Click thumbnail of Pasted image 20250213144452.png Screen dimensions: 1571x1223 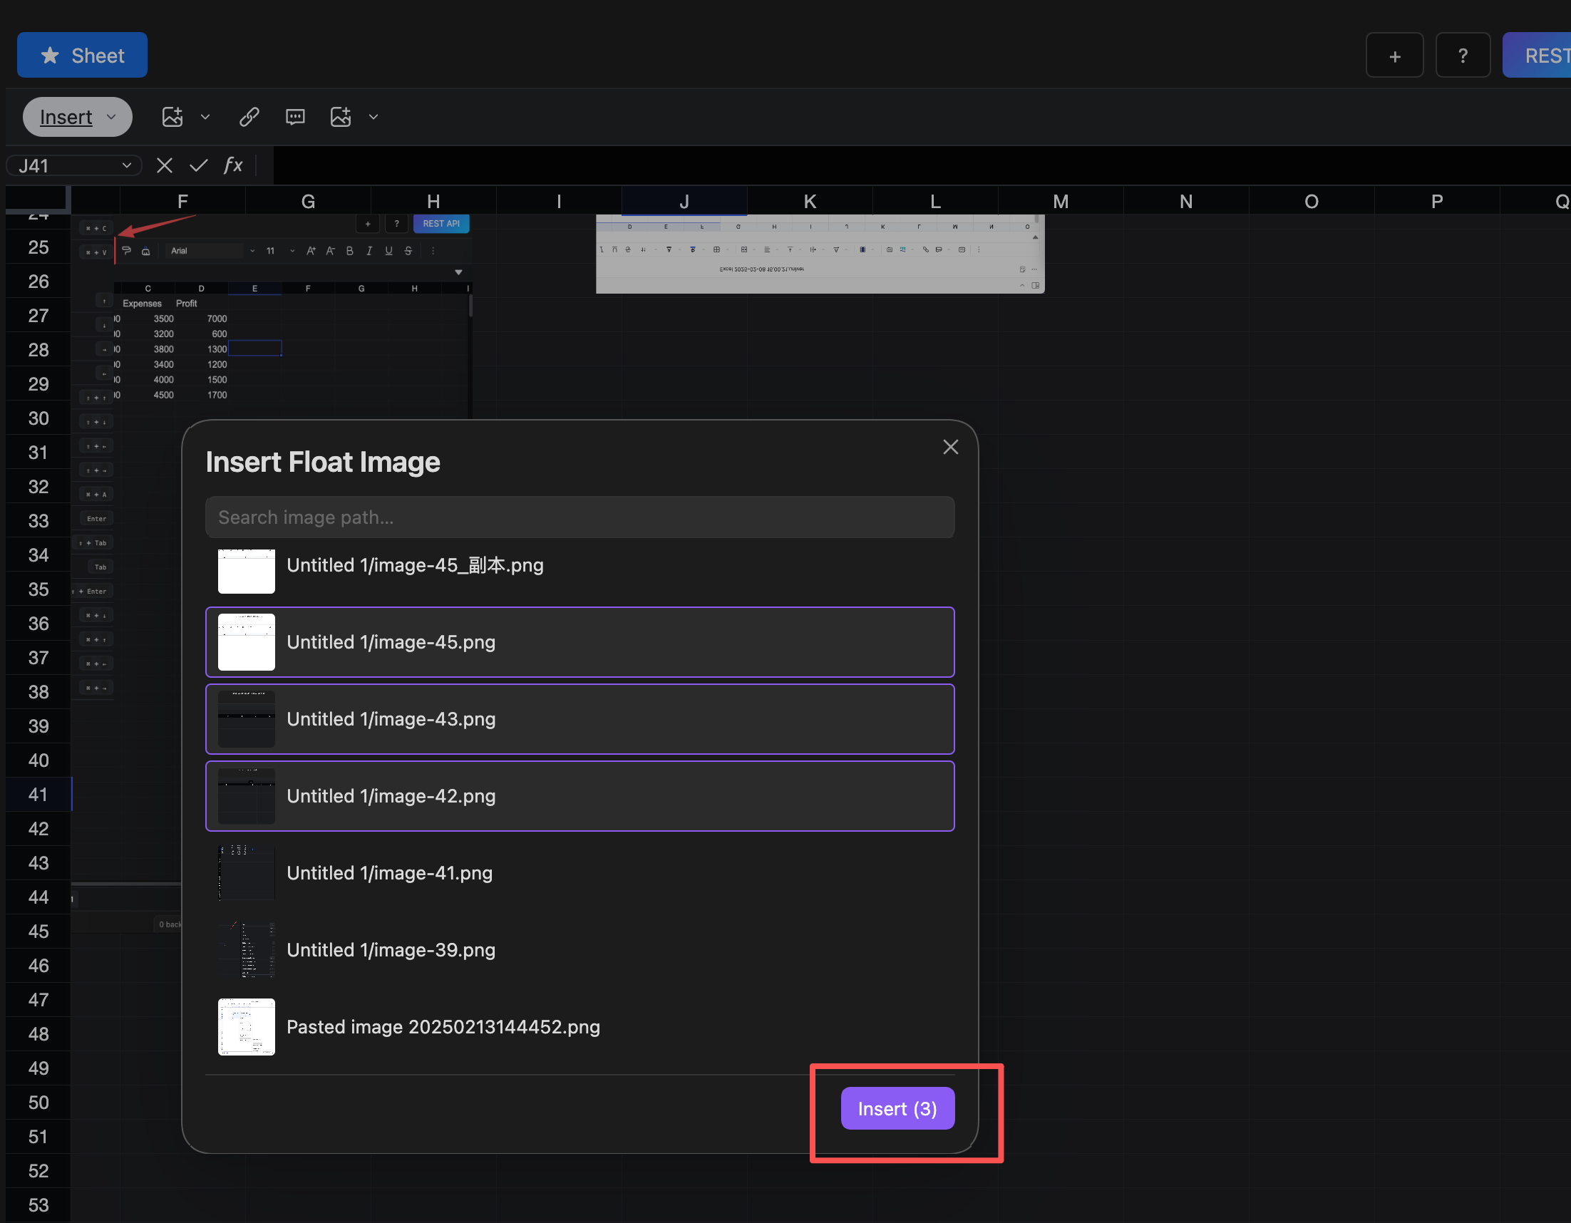click(246, 1026)
